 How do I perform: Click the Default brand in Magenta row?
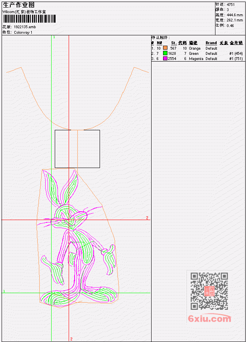point(211,59)
